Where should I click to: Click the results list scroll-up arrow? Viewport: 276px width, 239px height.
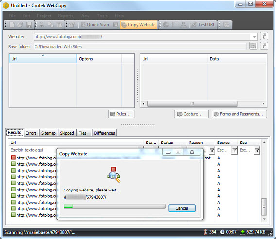coord(264,142)
